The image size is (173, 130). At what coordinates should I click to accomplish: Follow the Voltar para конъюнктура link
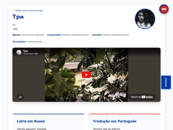click(28, 11)
